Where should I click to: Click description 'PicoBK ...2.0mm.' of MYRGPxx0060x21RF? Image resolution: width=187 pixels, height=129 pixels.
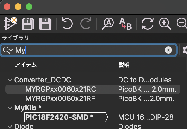[146, 99]
